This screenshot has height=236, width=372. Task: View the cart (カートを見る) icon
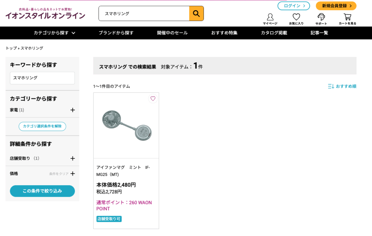(x=347, y=19)
